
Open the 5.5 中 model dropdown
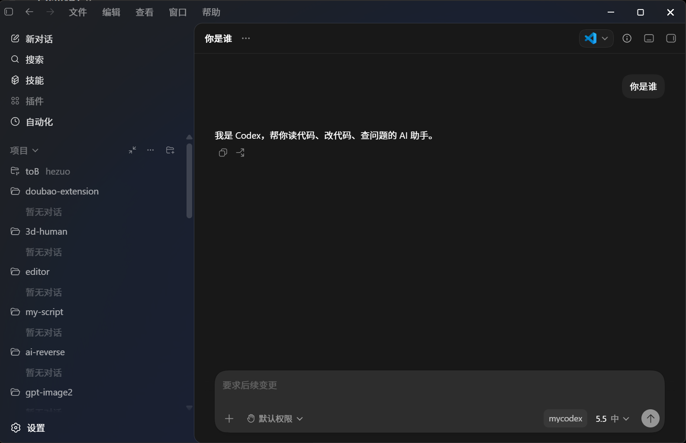612,418
